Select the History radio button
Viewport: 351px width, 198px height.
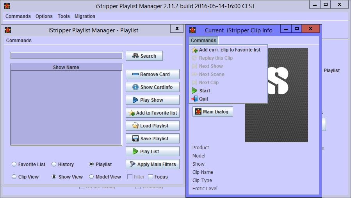[x=54, y=164]
